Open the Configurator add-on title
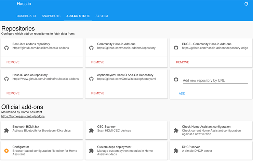Screen dimensions: 253x161 [x=21, y=147]
